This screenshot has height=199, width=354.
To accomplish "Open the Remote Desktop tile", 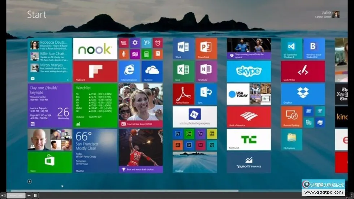I will [292, 117].
